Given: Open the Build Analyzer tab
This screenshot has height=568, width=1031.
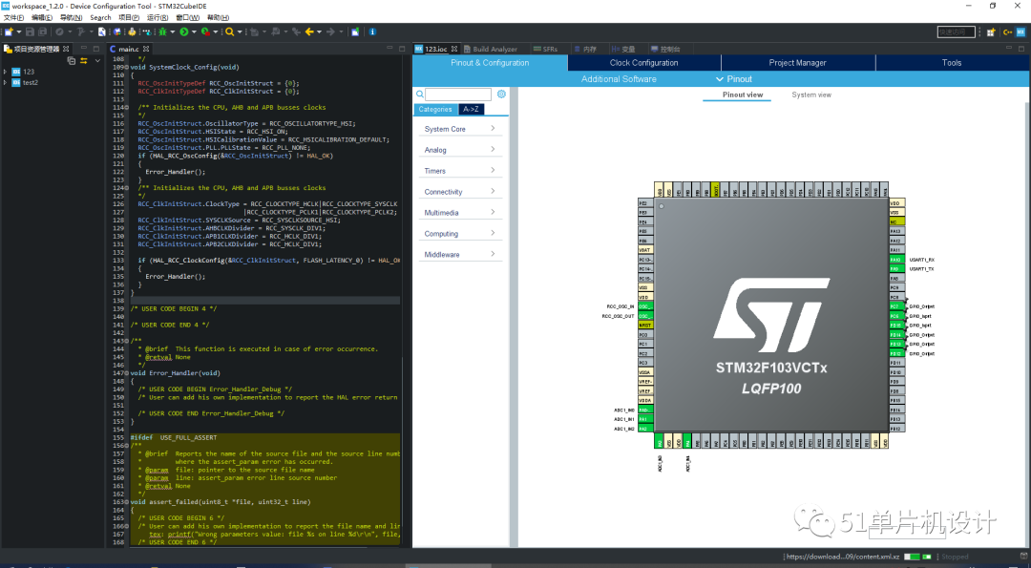Looking at the screenshot, I should coord(491,50).
